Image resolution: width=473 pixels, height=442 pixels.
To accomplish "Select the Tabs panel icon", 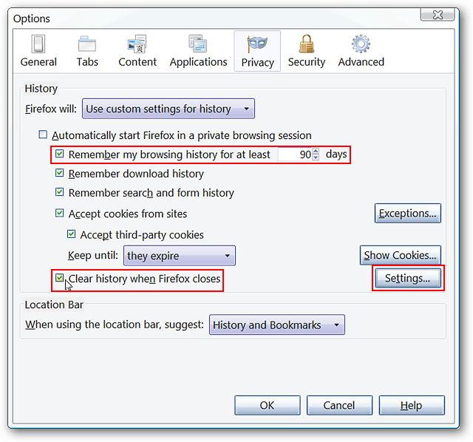I will (x=87, y=44).
